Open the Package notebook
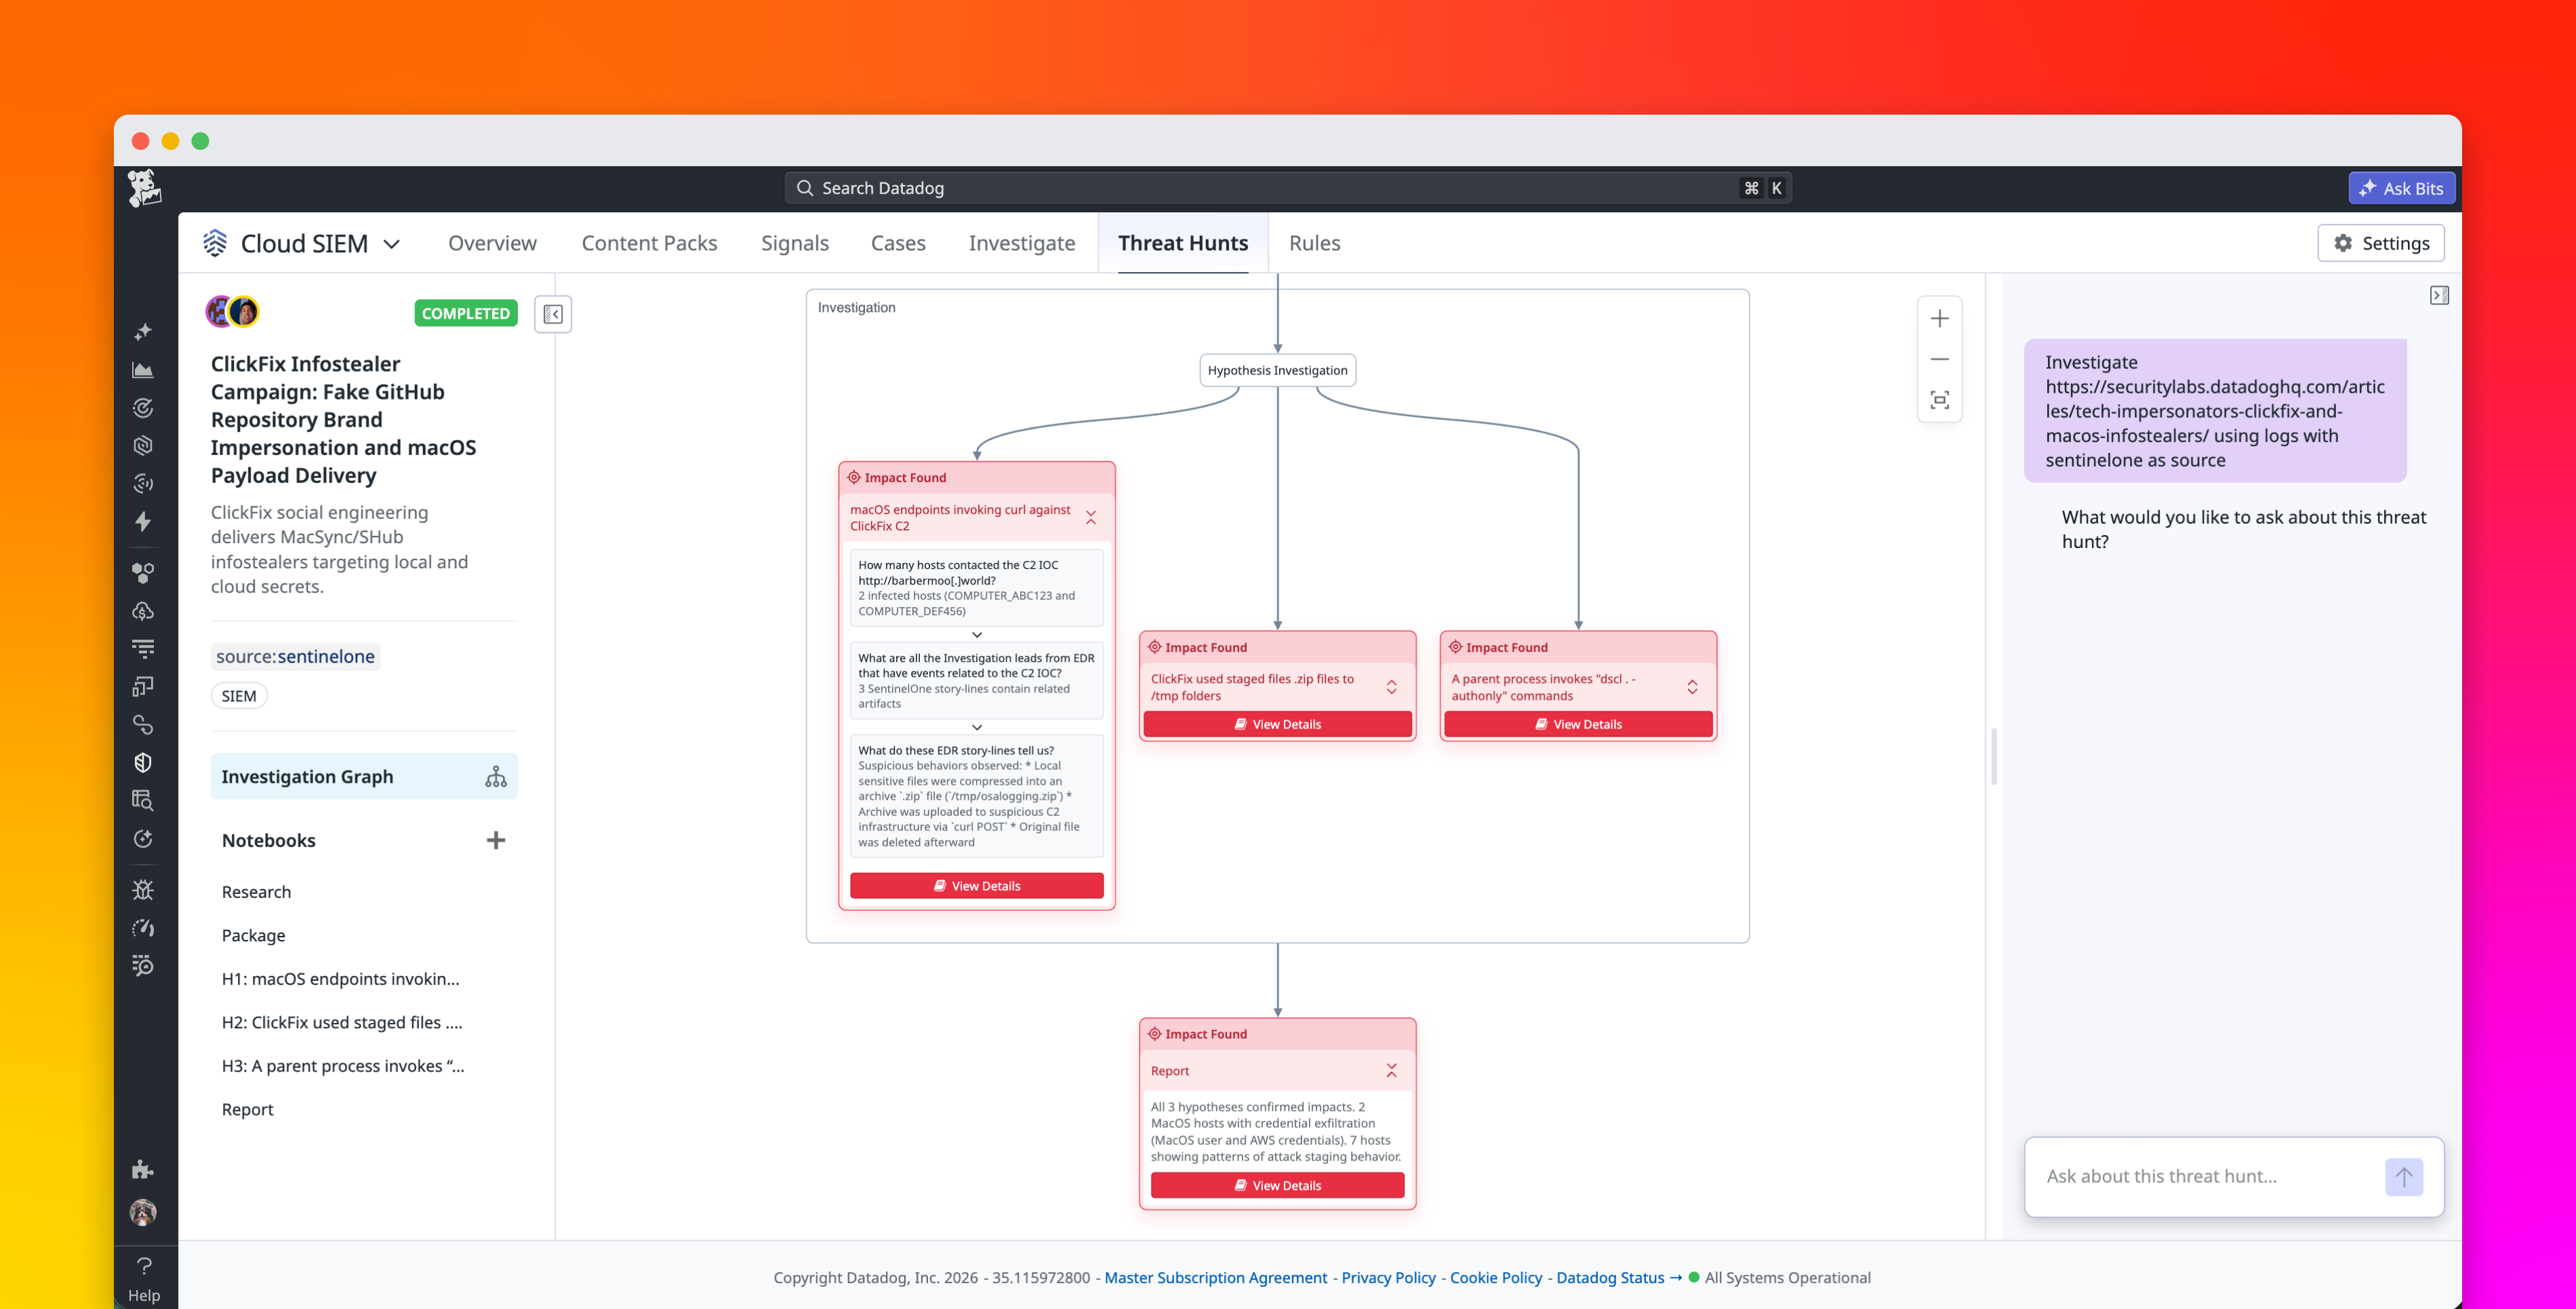2576x1309 pixels. coord(253,936)
